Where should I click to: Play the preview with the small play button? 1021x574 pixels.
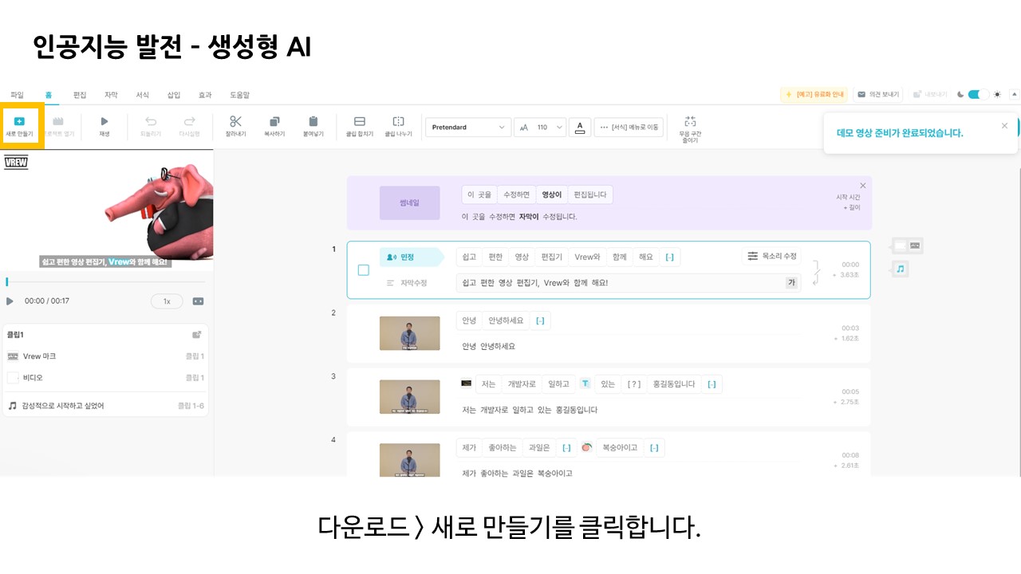[x=10, y=301]
